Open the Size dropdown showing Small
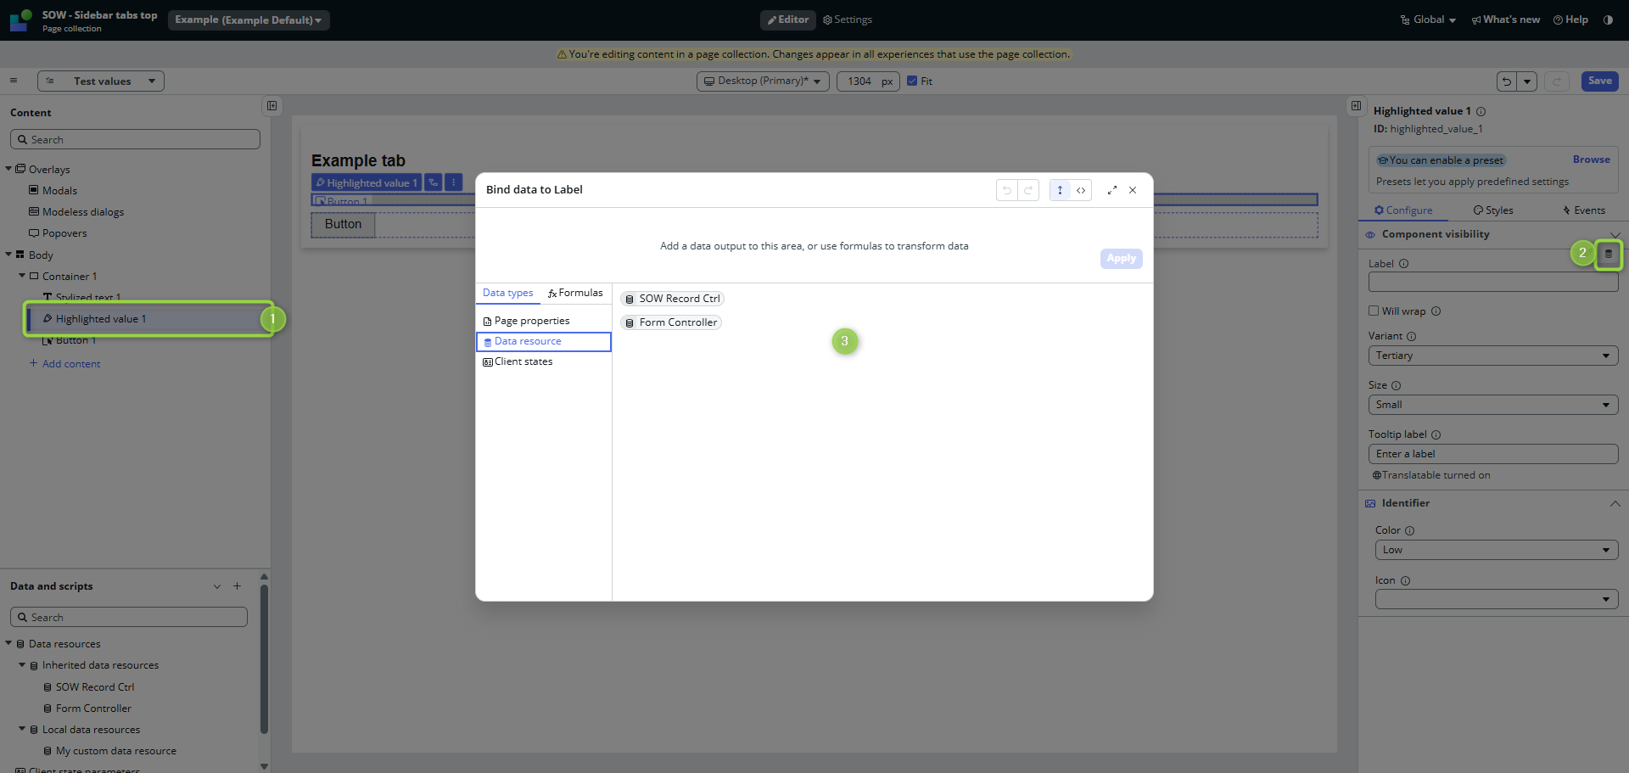 [x=1492, y=405]
